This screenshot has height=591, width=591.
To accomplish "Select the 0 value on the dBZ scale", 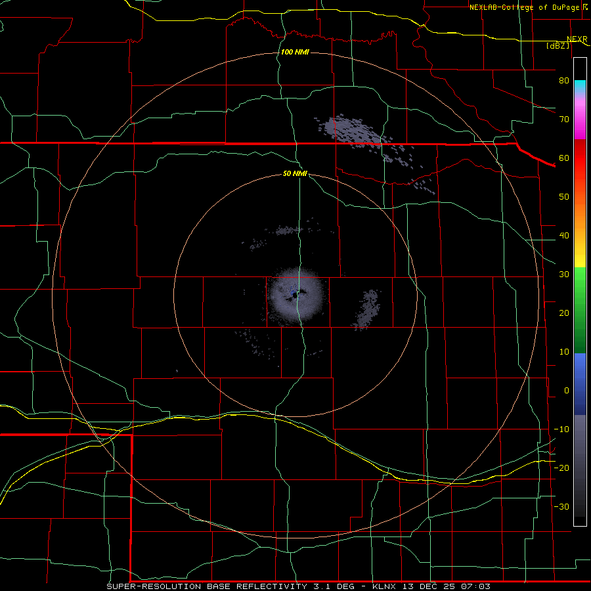I will (x=567, y=391).
